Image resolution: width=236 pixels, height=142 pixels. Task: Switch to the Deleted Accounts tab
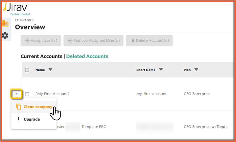click(x=87, y=56)
